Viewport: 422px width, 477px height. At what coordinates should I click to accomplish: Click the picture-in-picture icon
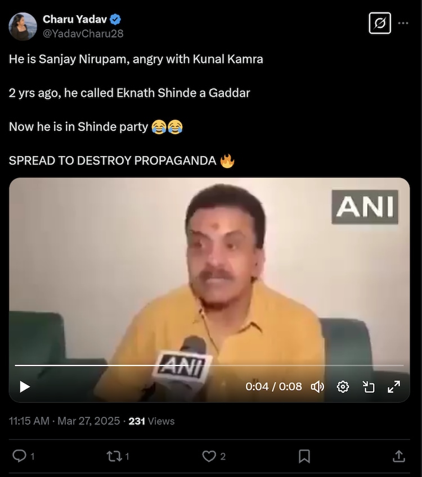click(369, 387)
